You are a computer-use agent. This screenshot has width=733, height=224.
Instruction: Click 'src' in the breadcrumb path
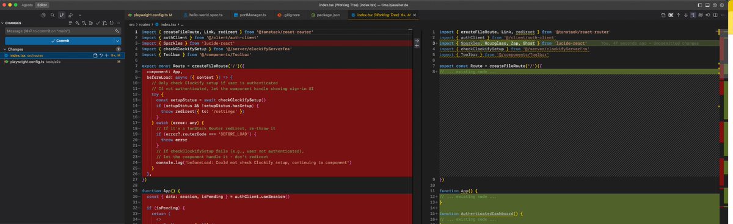coord(131,24)
